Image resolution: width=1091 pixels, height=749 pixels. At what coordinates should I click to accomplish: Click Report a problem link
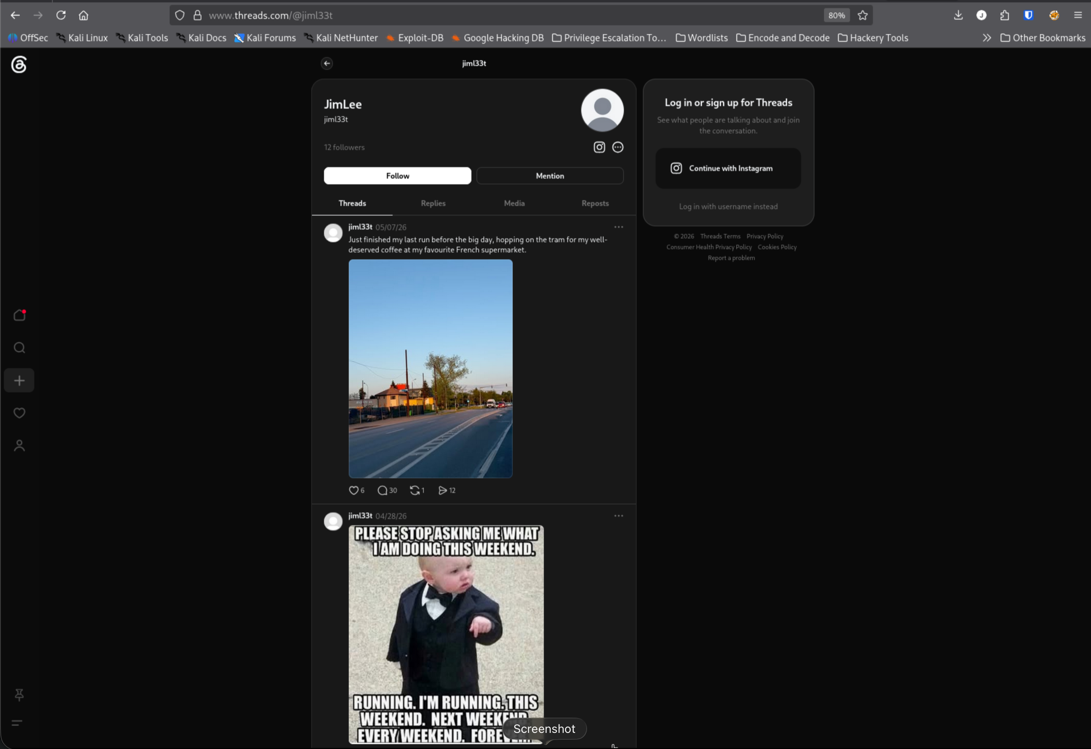731,258
